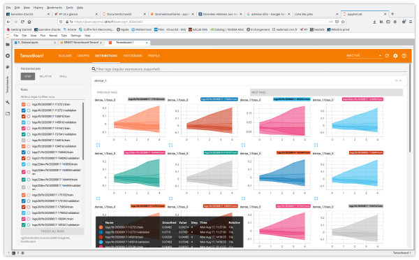The height and width of the screenshot is (260, 419).
Task: Open the wrench tools icon in sidebar
Action: [8, 102]
